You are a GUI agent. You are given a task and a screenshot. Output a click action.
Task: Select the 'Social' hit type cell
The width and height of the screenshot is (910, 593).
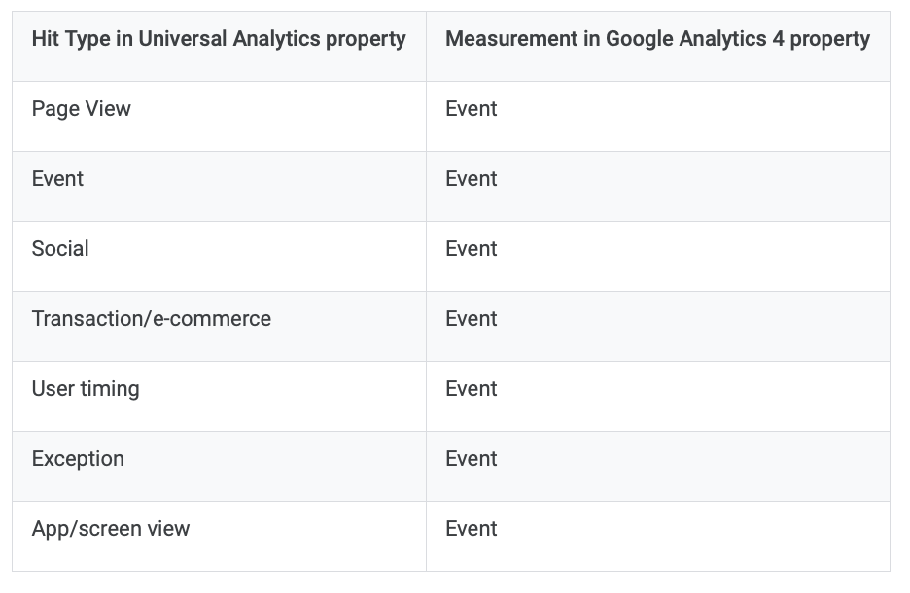point(219,257)
